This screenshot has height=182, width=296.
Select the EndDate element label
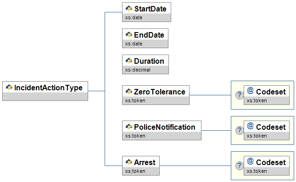(x=149, y=35)
